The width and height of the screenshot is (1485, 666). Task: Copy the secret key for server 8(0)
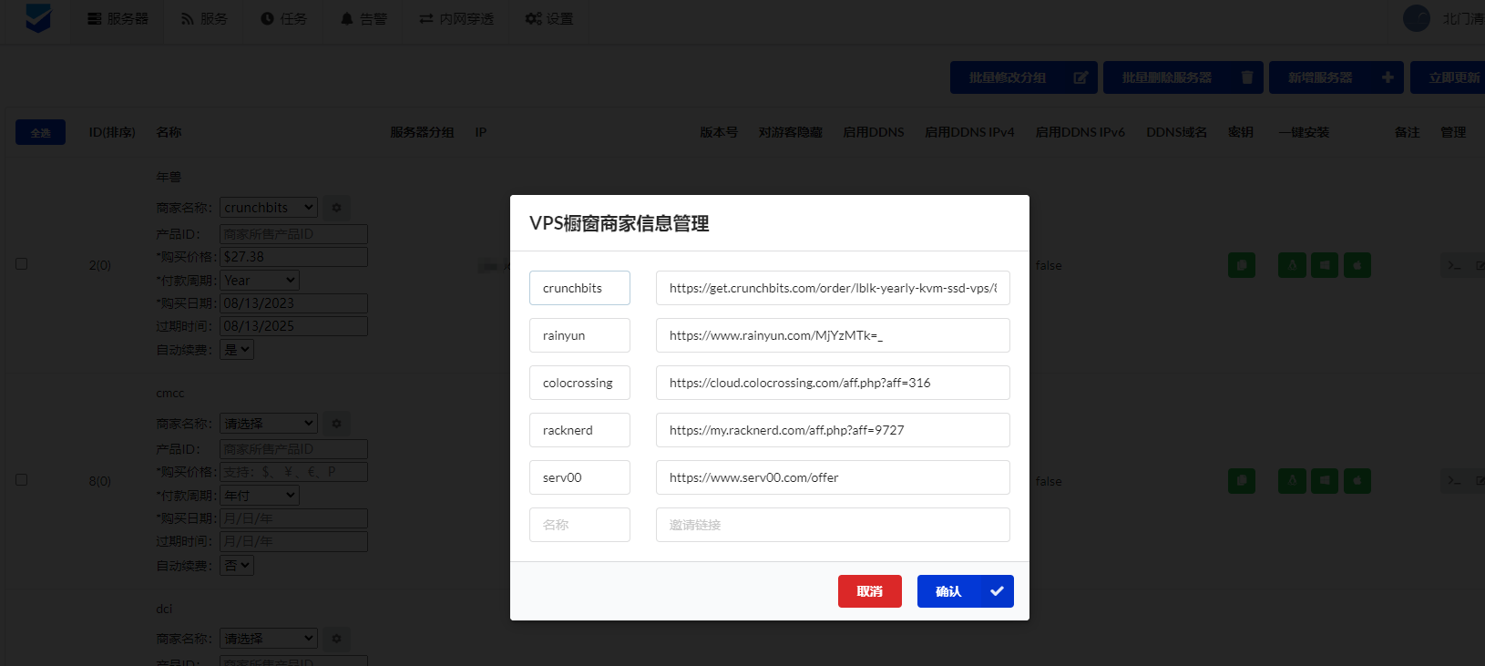(x=1242, y=481)
